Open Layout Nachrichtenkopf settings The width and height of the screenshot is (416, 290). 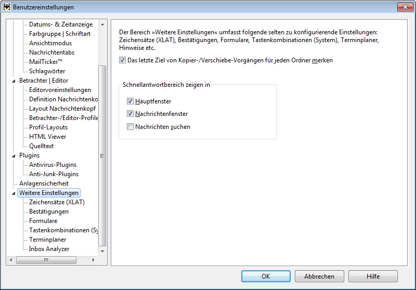tap(62, 109)
